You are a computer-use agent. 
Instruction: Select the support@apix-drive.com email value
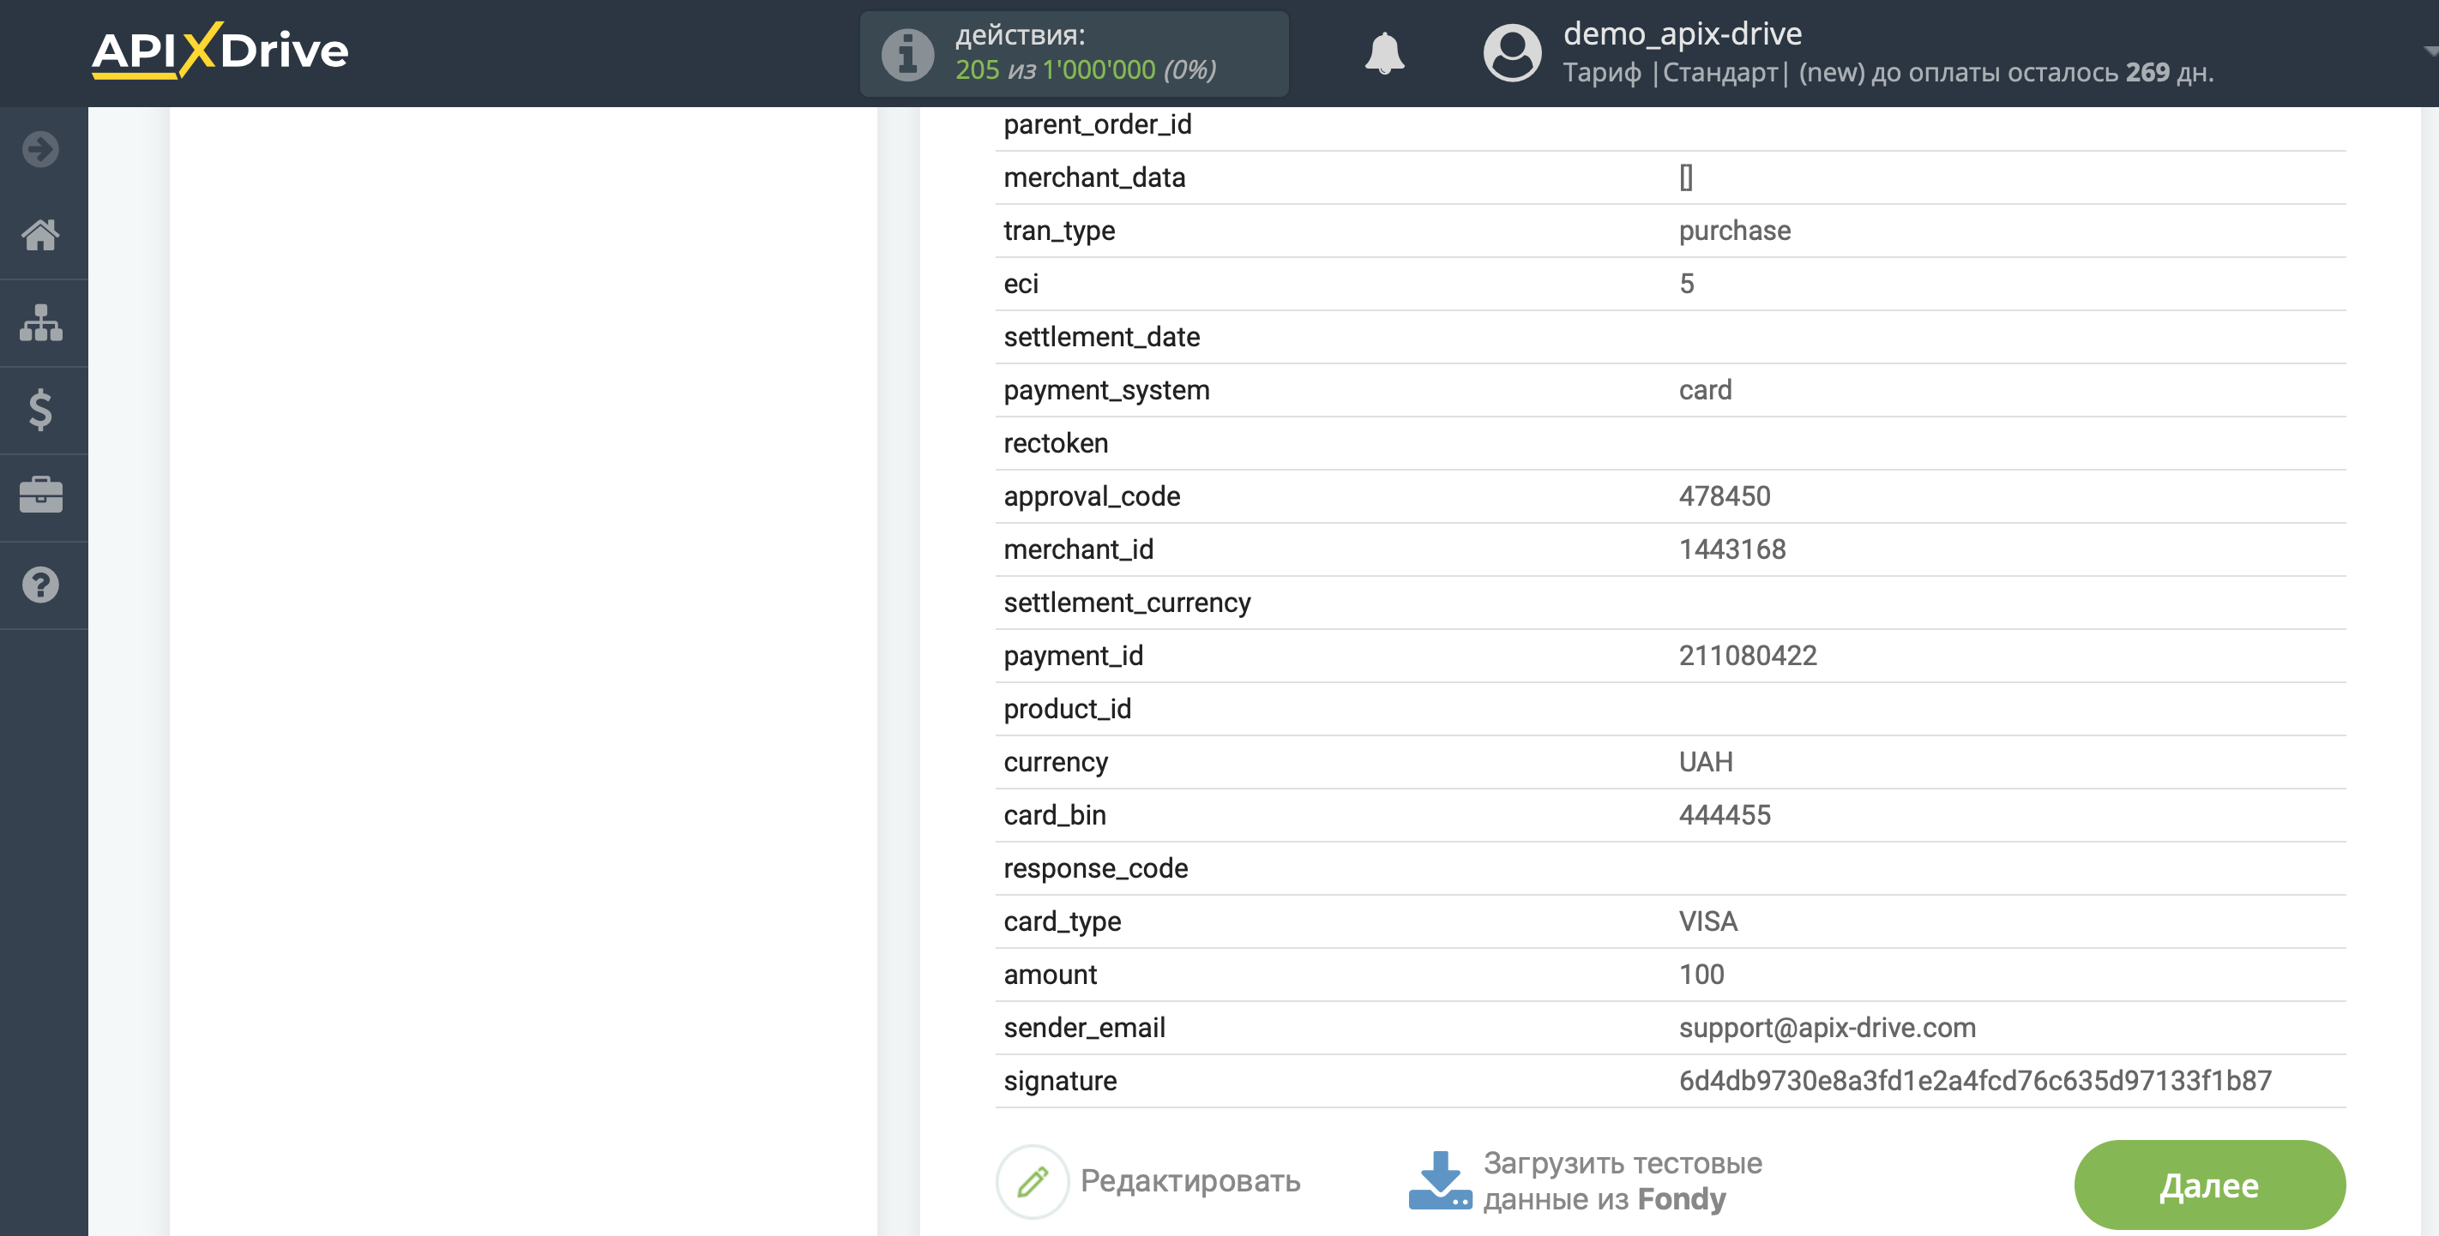(x=1828, y=1028)
